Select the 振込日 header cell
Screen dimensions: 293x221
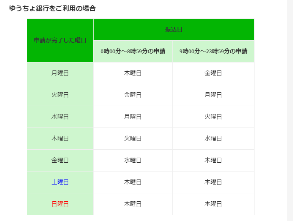coord(173,29)
